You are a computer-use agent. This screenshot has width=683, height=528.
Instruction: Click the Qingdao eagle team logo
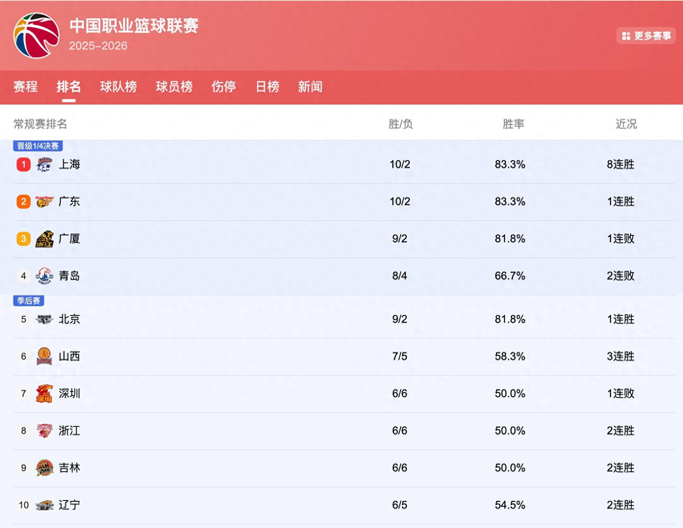pos(44,276)
